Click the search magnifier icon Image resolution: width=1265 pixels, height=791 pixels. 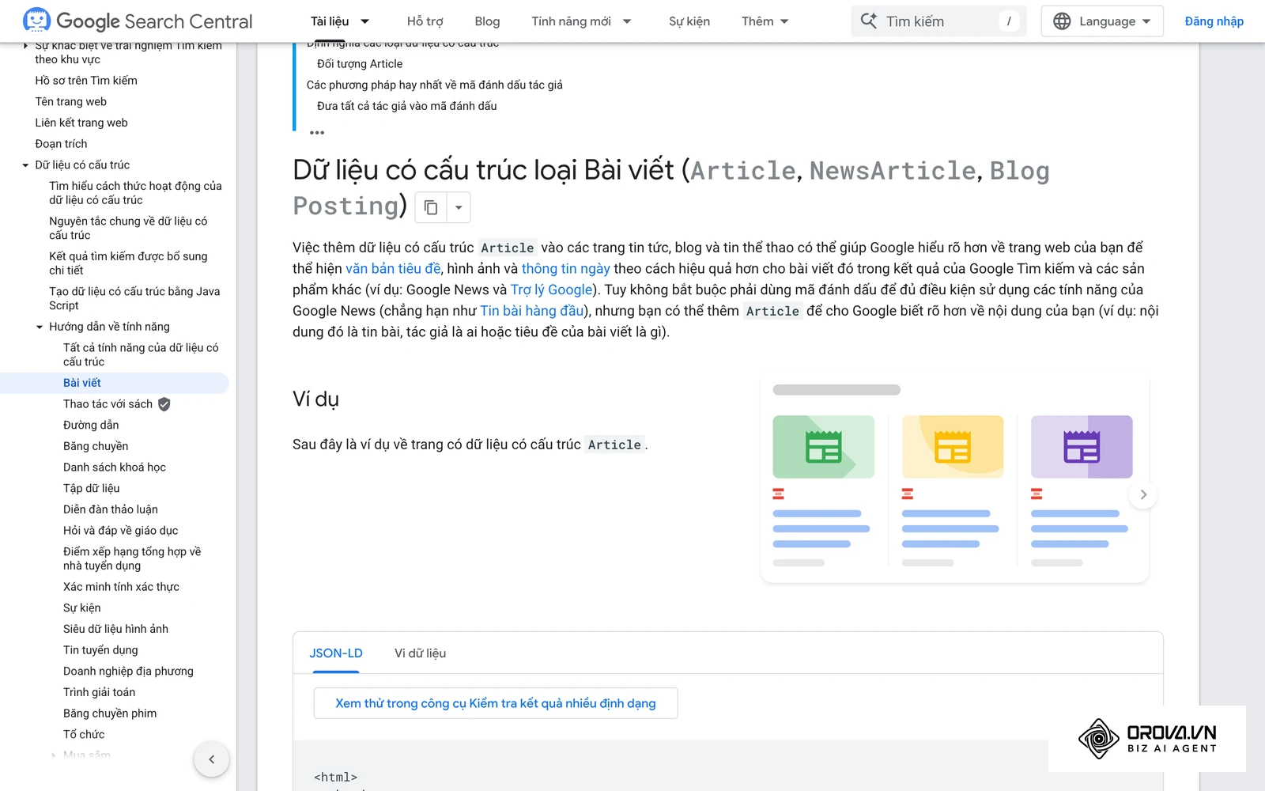(x=869, y=21)
